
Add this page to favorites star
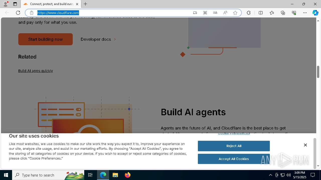click(x=235, y=13)
